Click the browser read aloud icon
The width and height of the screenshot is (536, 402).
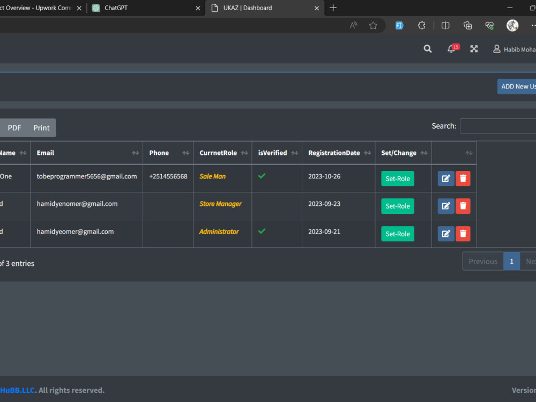[353, 25]
